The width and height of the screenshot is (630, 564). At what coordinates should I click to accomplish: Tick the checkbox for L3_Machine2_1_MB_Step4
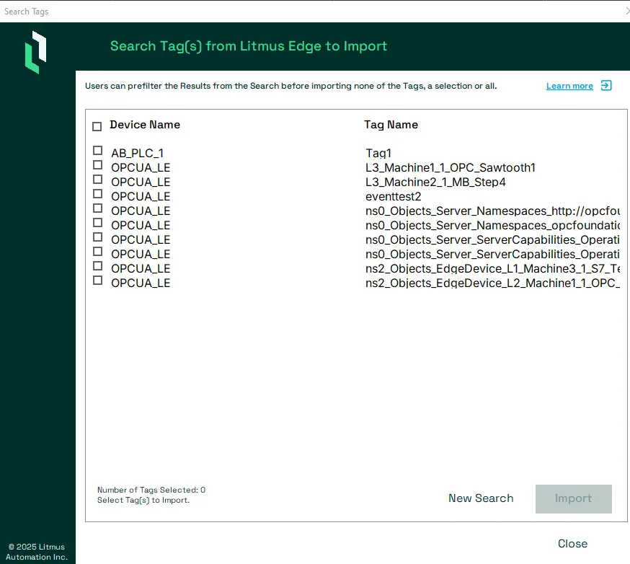tap(97, 180)
